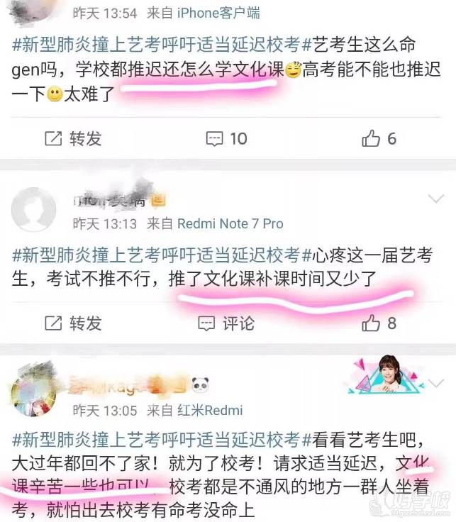The image size is (456, 522).
Task: Tap the repost icon on first post
Action: coord(54,138)
